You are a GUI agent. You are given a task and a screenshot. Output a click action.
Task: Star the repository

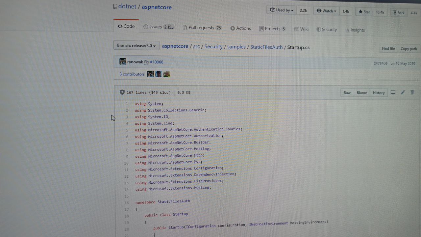pos(364,12)
